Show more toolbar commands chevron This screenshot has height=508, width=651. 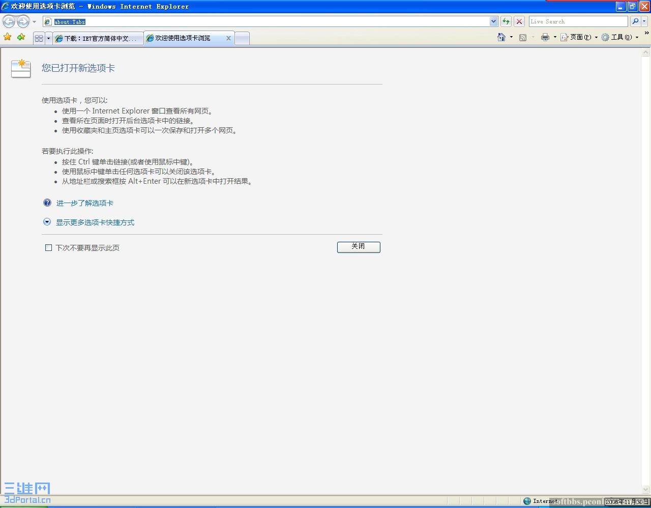point(646,34)
